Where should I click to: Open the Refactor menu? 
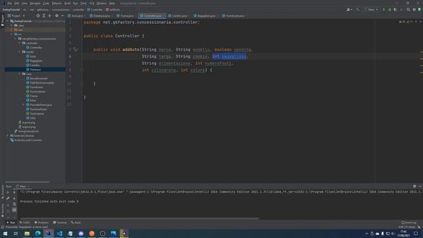click(57, 3)
